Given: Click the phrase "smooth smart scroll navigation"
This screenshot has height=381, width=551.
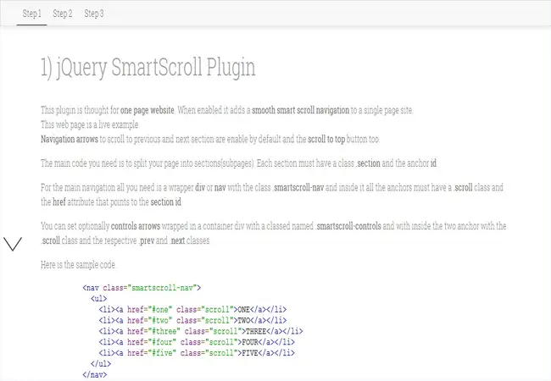Looking at the screenshot, I should coord(300,110).
